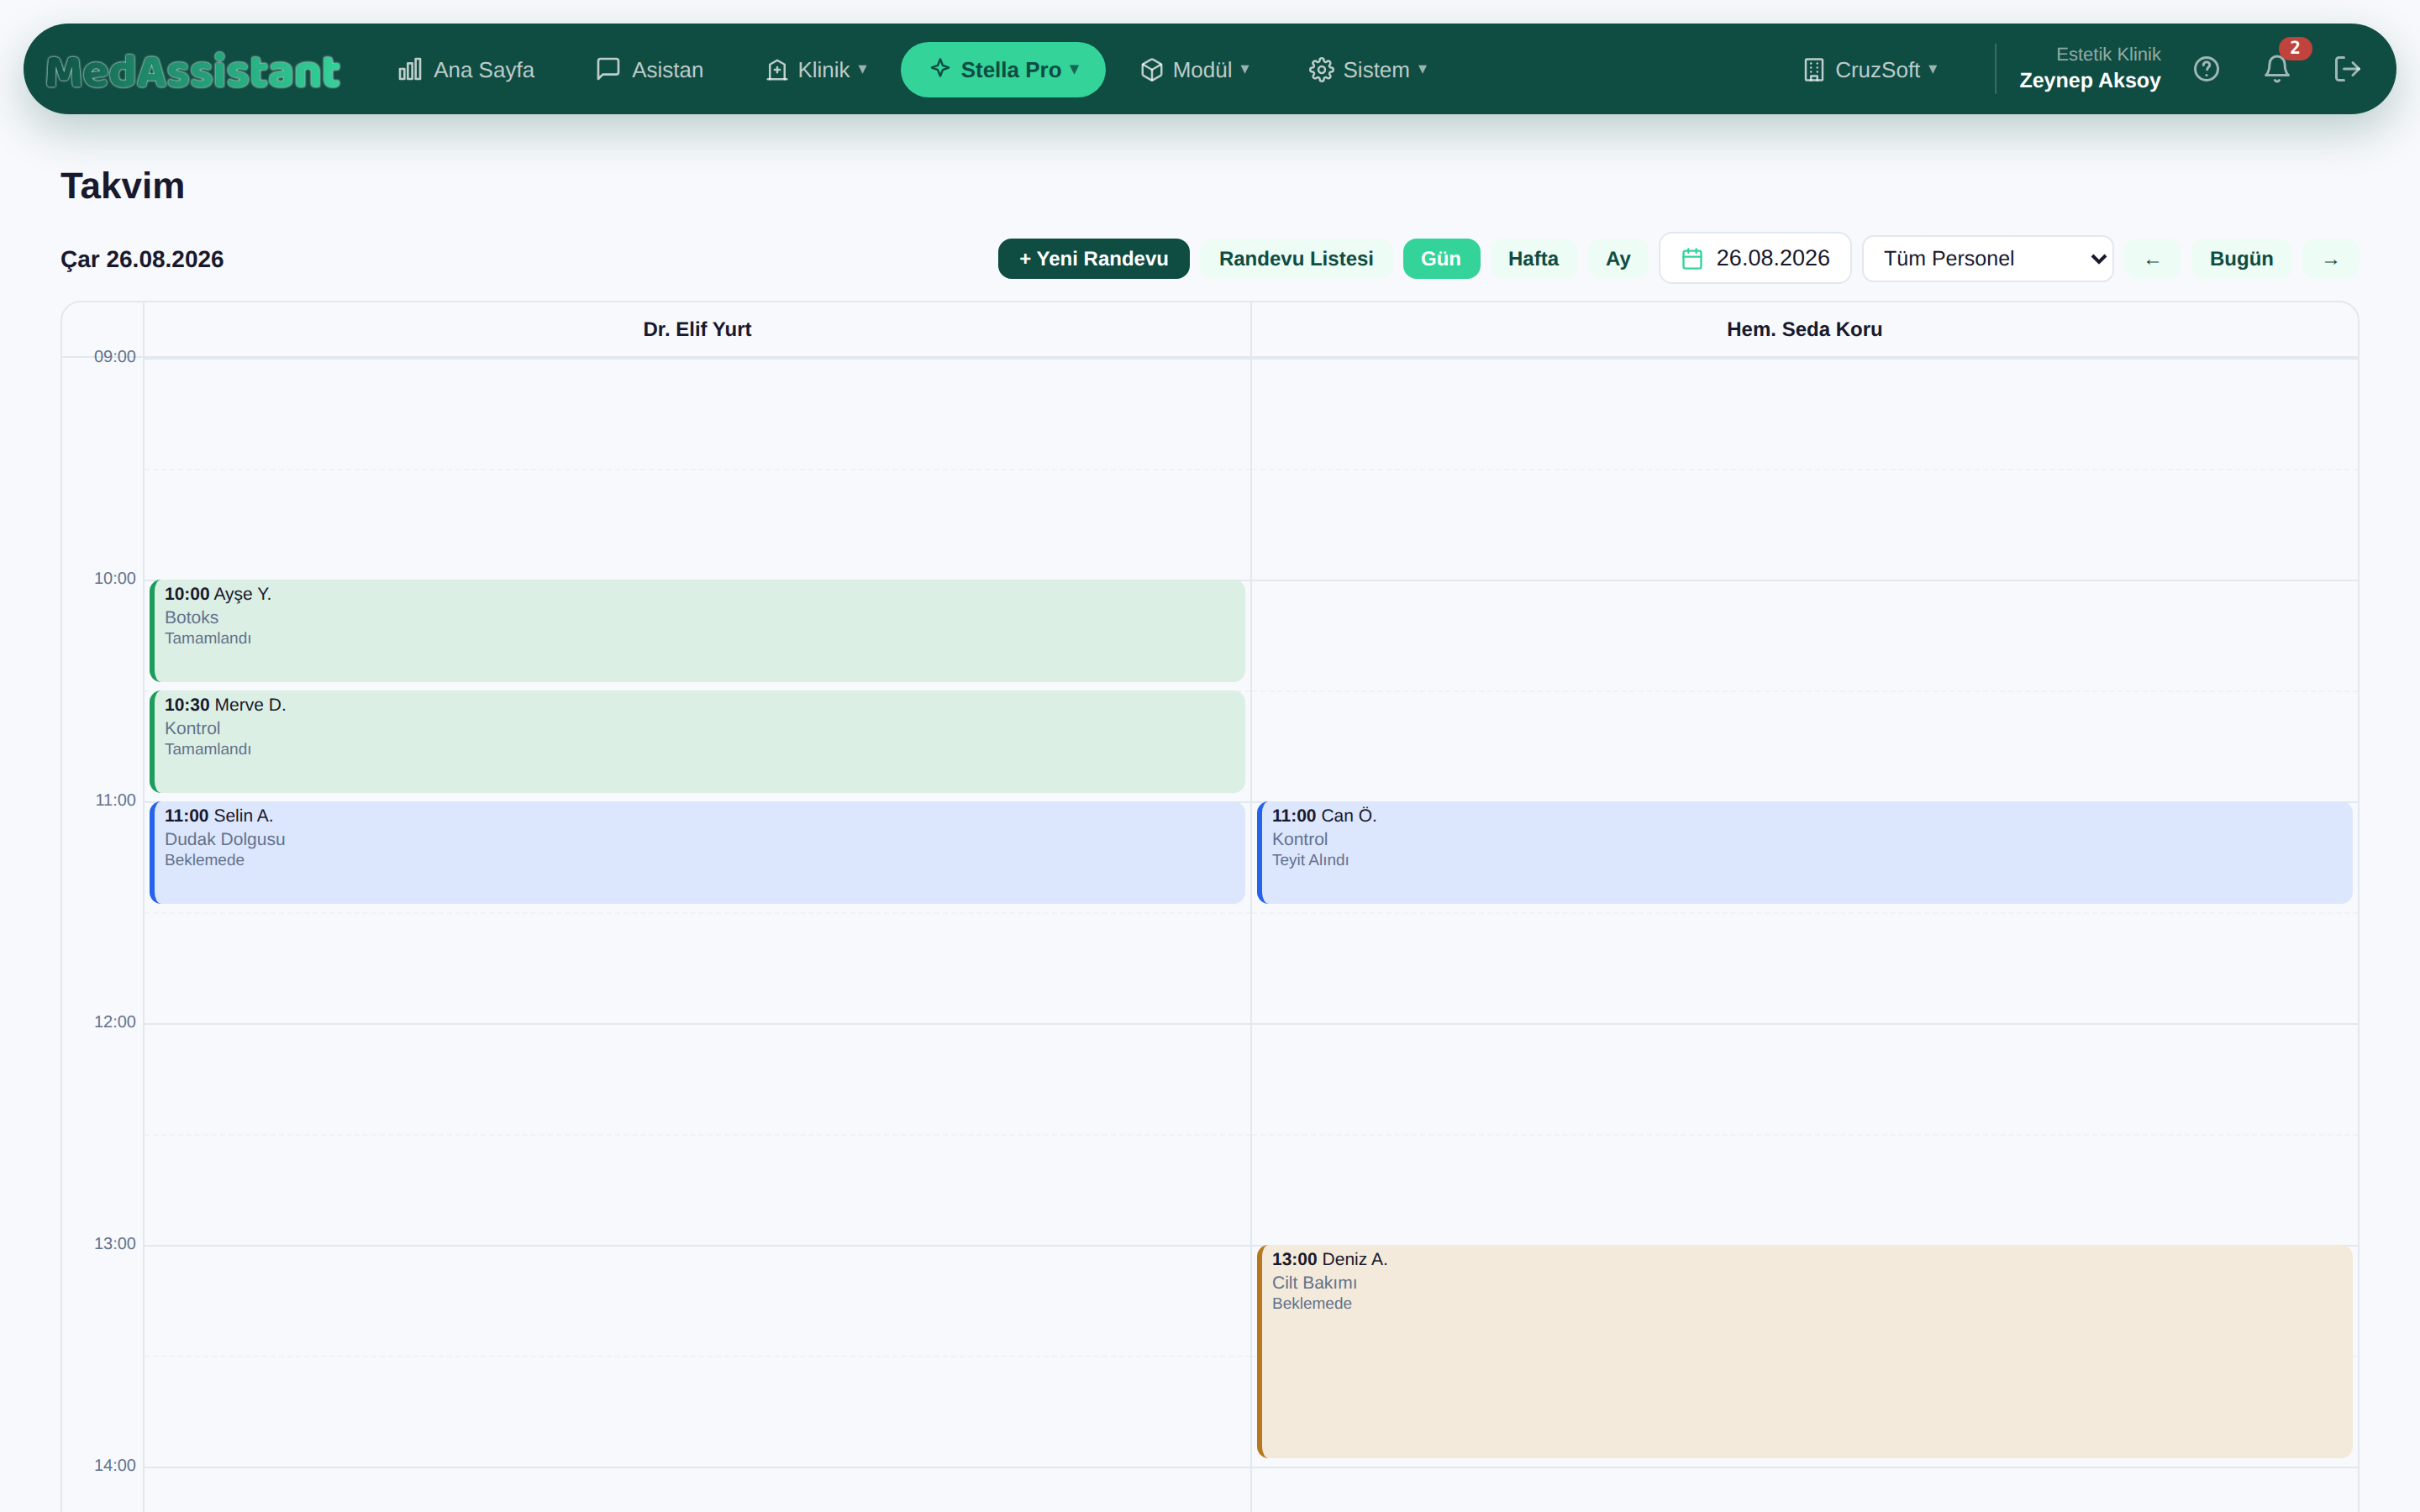This screenshot has height=1512, width=2420.
Task: Click the 26.08.2026 date field
Action: click(1755, 258)
